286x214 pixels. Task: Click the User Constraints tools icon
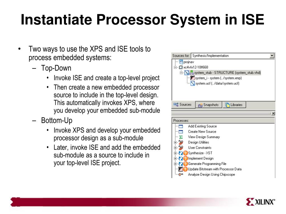181,148
